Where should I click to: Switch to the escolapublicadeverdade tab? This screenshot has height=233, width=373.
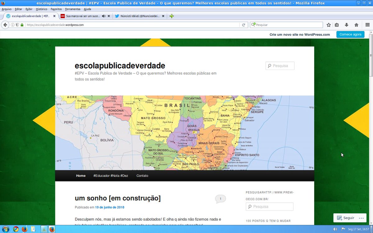click(30, 16)
